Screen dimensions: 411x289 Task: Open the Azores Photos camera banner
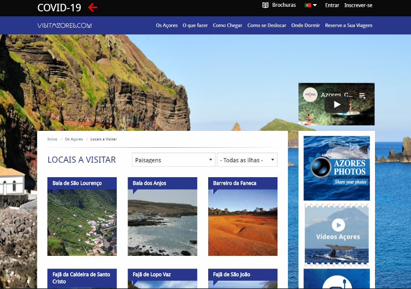[337, 168]
